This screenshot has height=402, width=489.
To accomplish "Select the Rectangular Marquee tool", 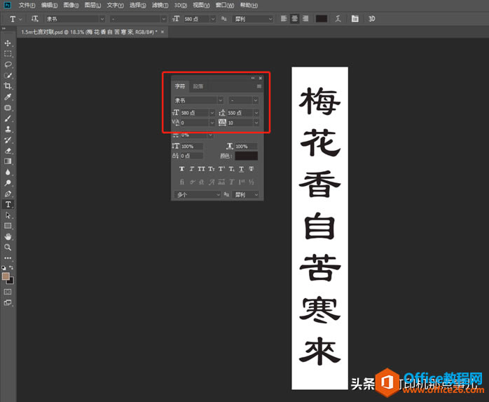I will click(8, 54).
